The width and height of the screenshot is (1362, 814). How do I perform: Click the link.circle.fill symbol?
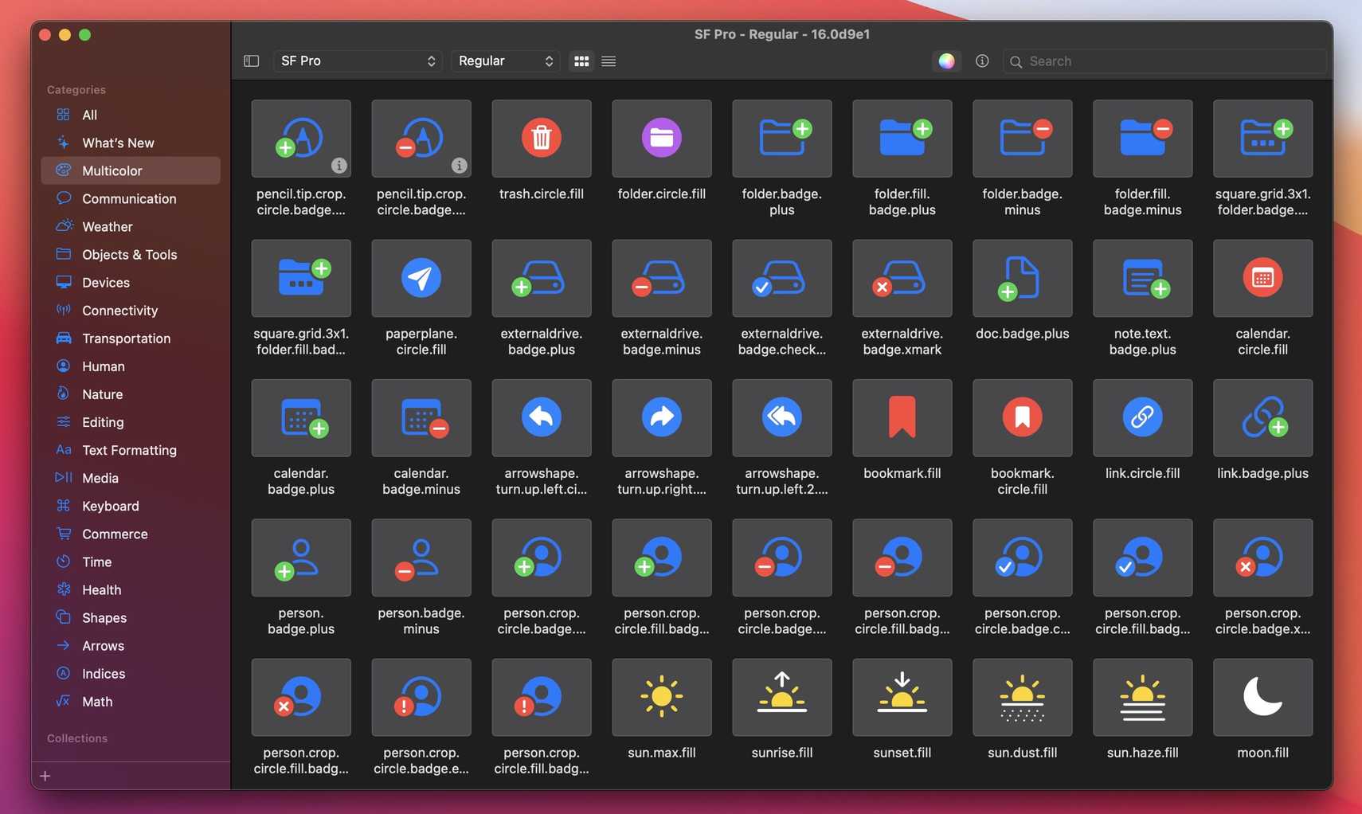(1141, 417)
